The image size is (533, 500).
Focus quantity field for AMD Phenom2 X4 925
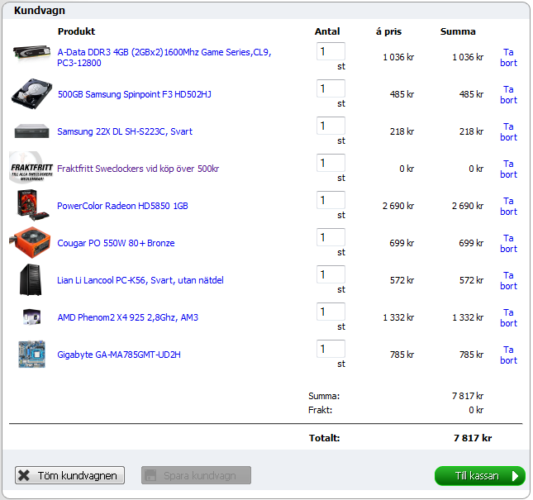(331, 312)
